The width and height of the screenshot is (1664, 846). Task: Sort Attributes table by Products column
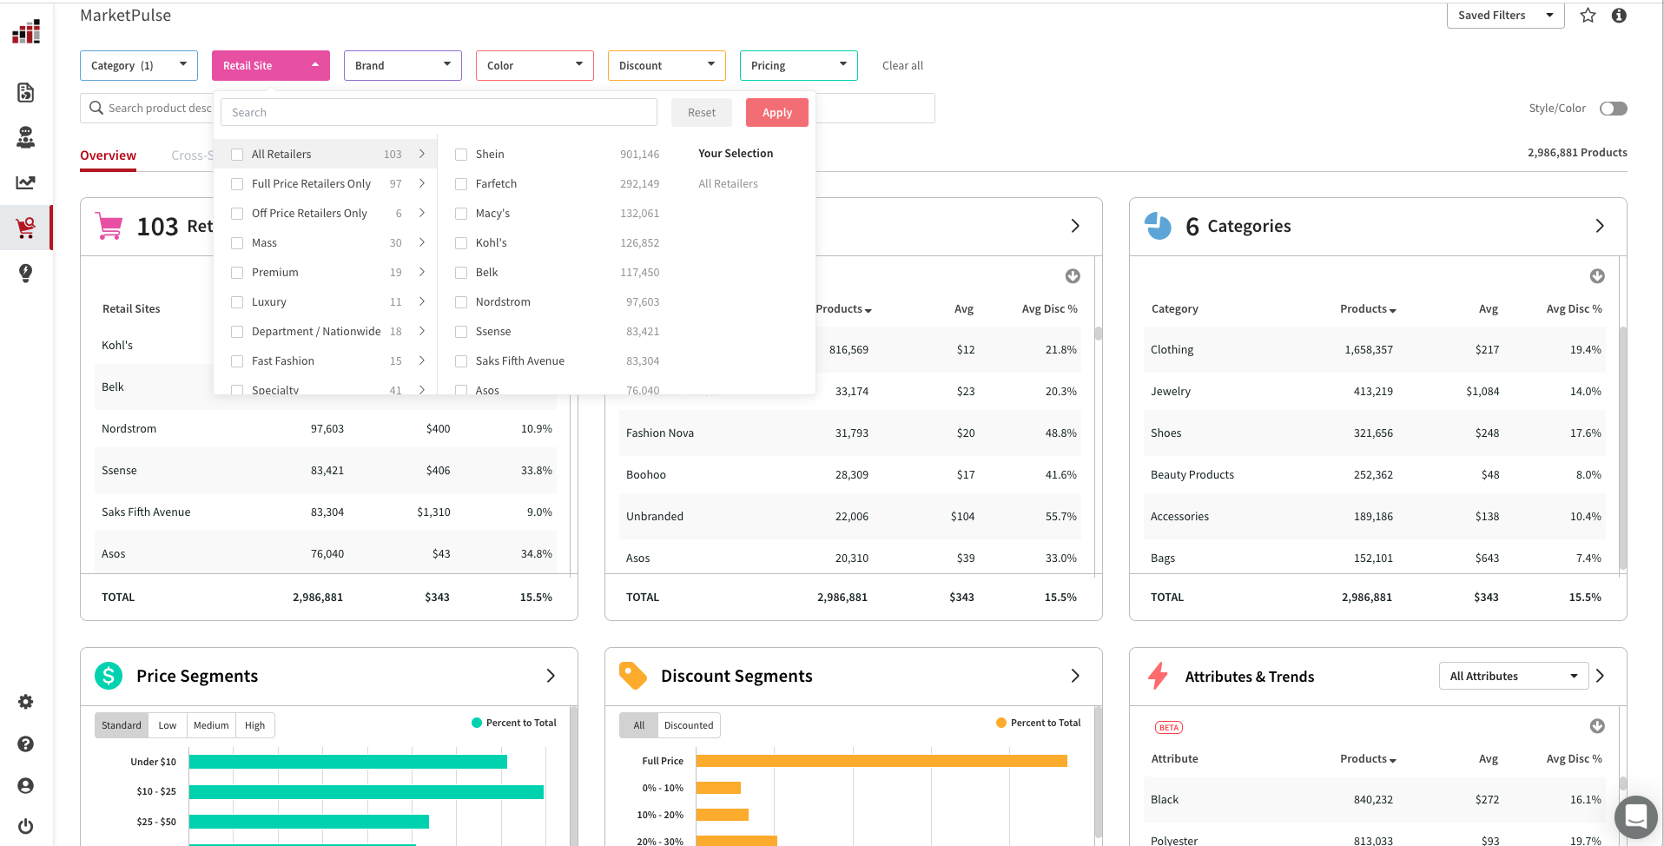1368,758
